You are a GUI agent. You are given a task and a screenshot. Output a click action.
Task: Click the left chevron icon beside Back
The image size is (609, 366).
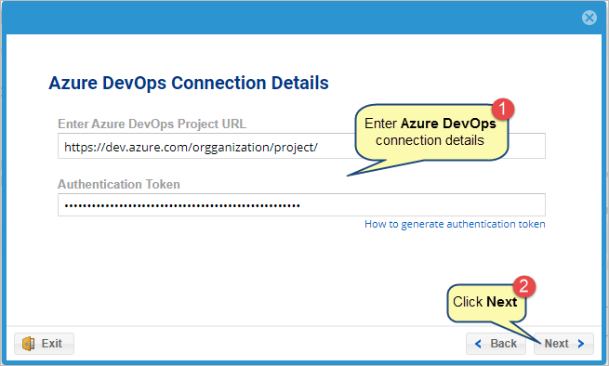(478, 344)
